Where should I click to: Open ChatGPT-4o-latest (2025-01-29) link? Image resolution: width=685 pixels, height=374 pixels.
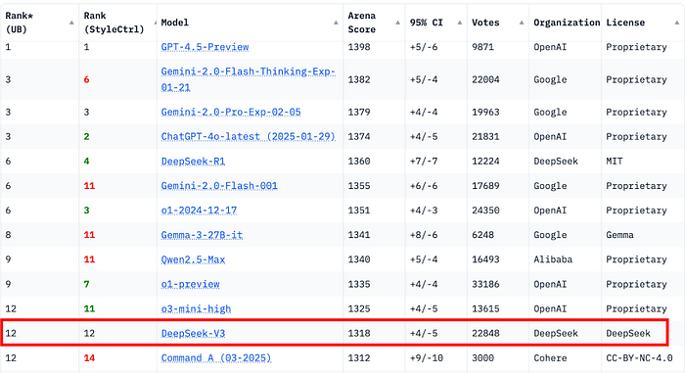248,137
